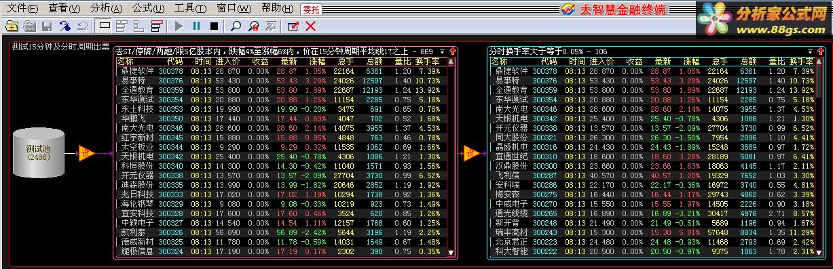
Task: Expand dropdown arrow on right turnover panel
Action: pyautogui.click(x=811, y=51)
